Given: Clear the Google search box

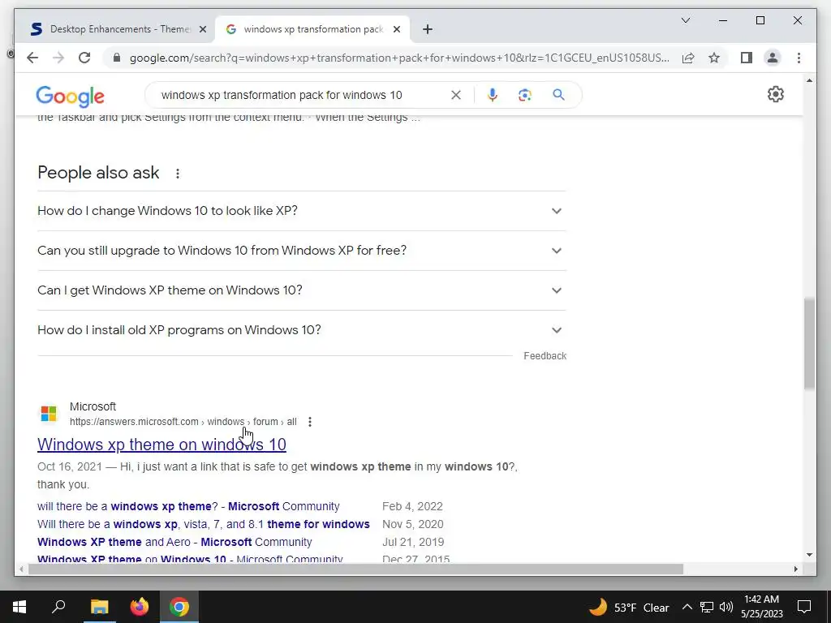Looking at the screenshot, I should coord(456,95).
